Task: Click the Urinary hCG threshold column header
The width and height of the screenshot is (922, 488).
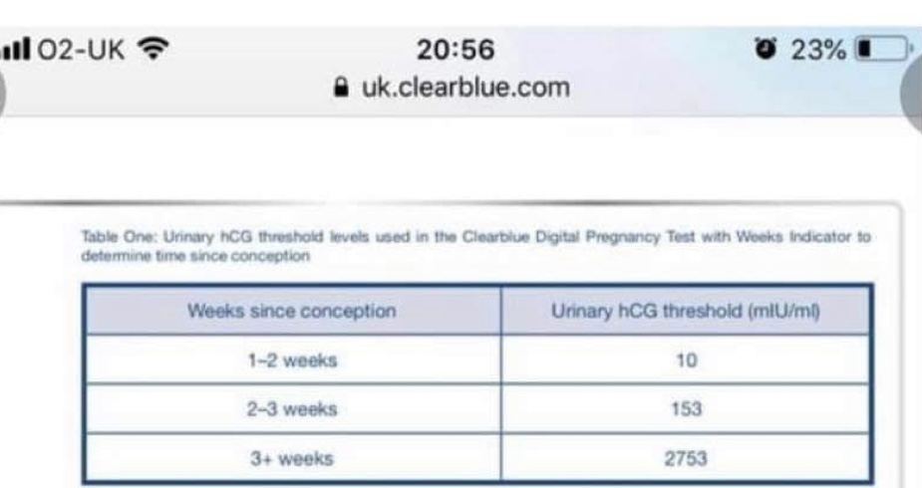Action: [x=686, y=311]
